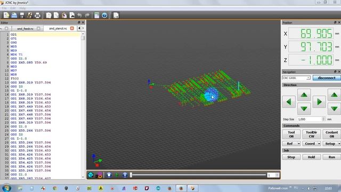Viewport: 341px width, 192px height.
Task: Save file with the floppy disk icon
Action: coord(22,15)
